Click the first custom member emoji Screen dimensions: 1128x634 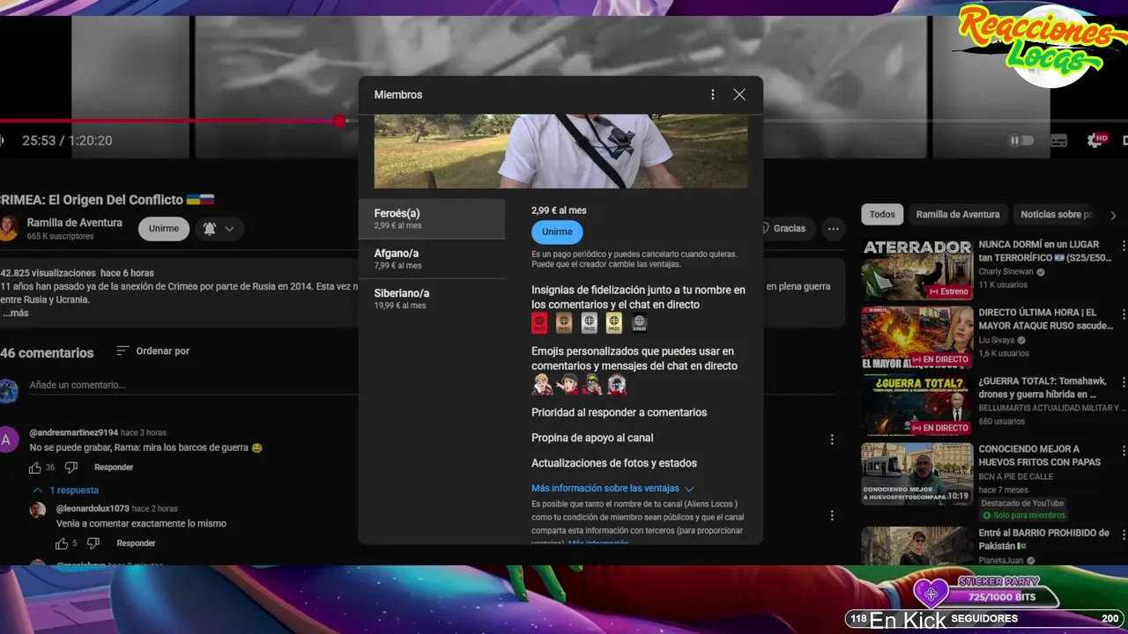[x=542, y=385]
